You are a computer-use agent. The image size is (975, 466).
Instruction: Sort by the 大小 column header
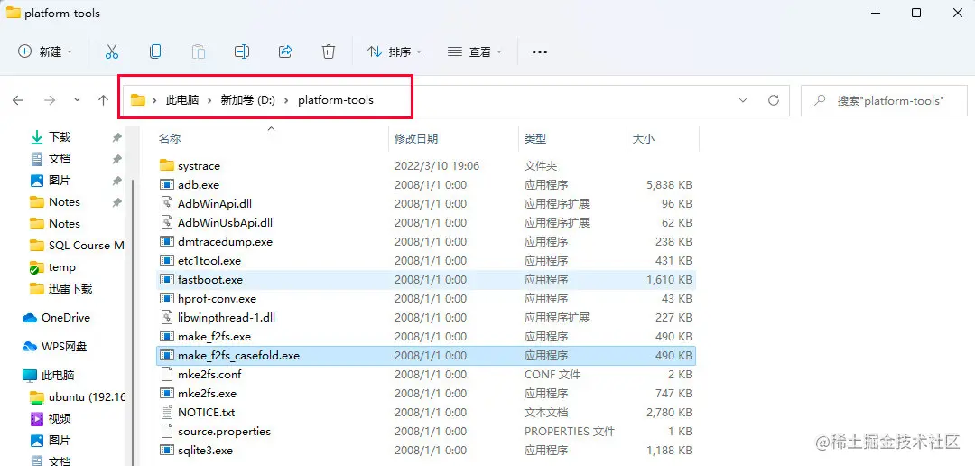pyautogui.click(x=643, y=139)
